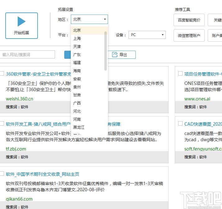Open 软件_中国学术期刊全文收录_网站主页 link
Image resolution: width=222 pixels, height=209 pixels.
[43, 174]
